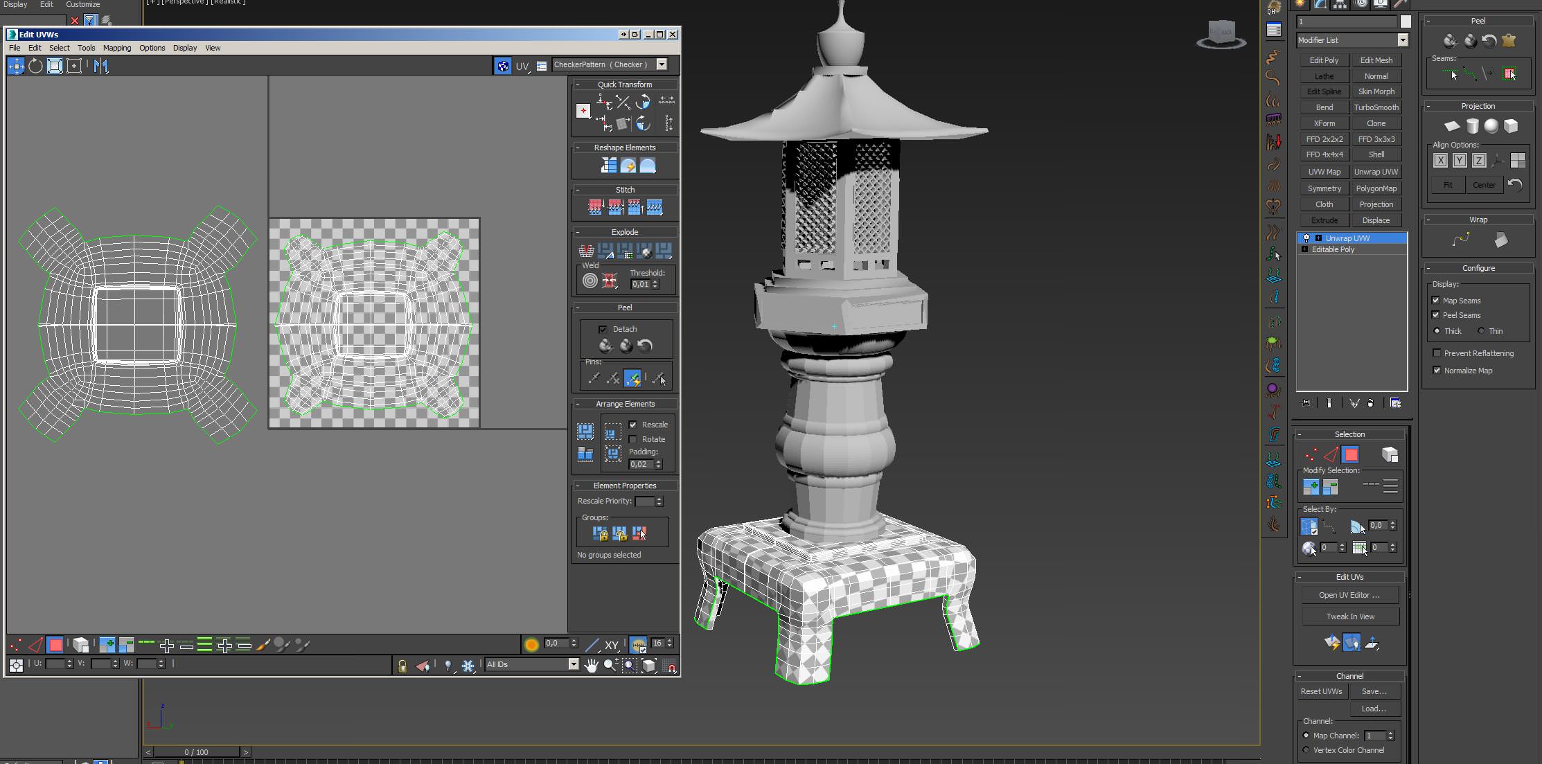Click the Target Weld icon in Weld group
This screenshot has height=764, width=1542.
tap(590, 281)
